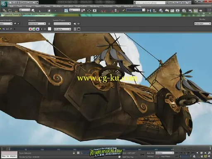Click the binoculars search icon in InfoCenter
212x159 pixels.
tap(168, 2)
